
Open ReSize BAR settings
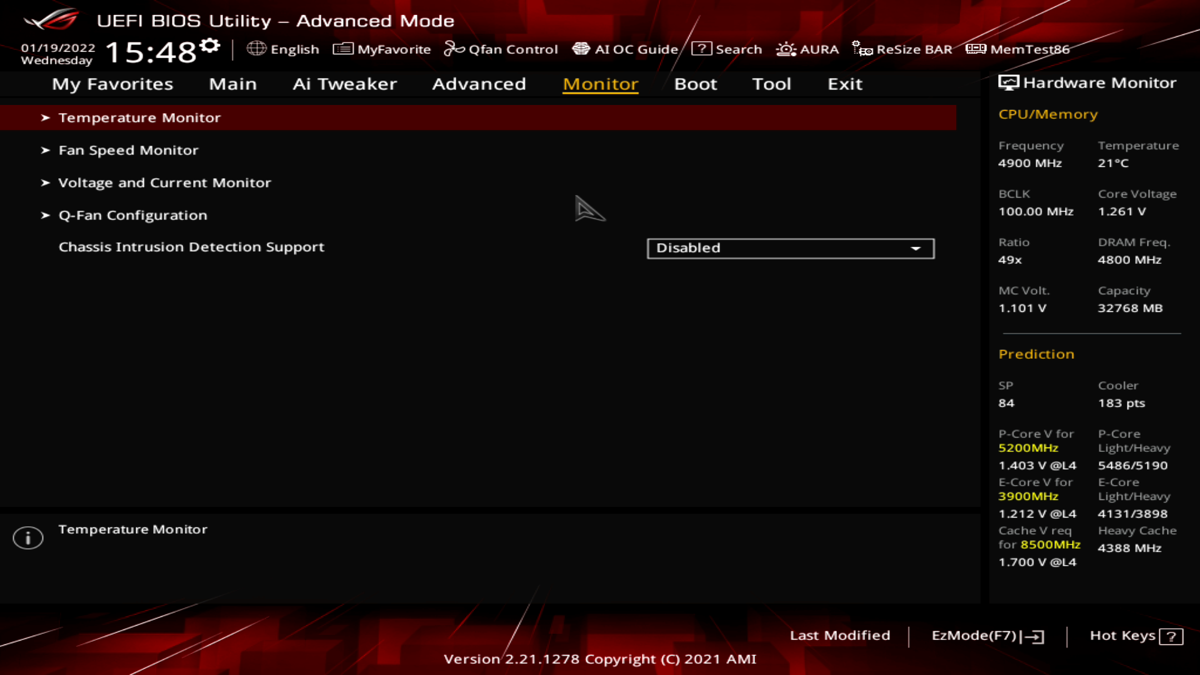click(904, 49)
